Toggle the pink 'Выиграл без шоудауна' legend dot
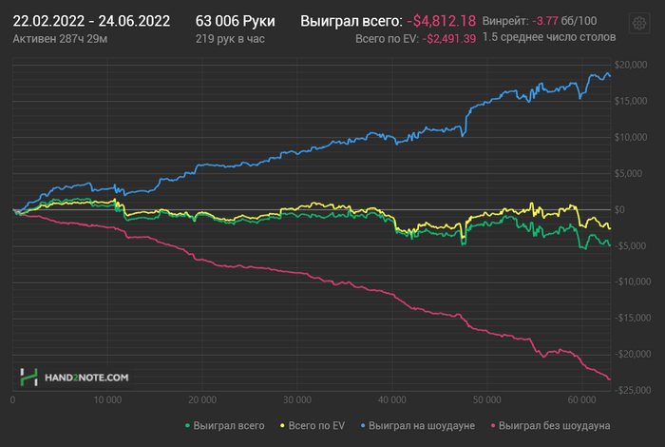Screen dimensions: 665x447 pyautogui.click(x=493, y=425)
